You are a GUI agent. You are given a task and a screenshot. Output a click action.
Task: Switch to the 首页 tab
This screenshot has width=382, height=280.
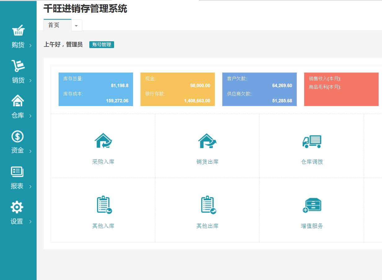[54, 25]
